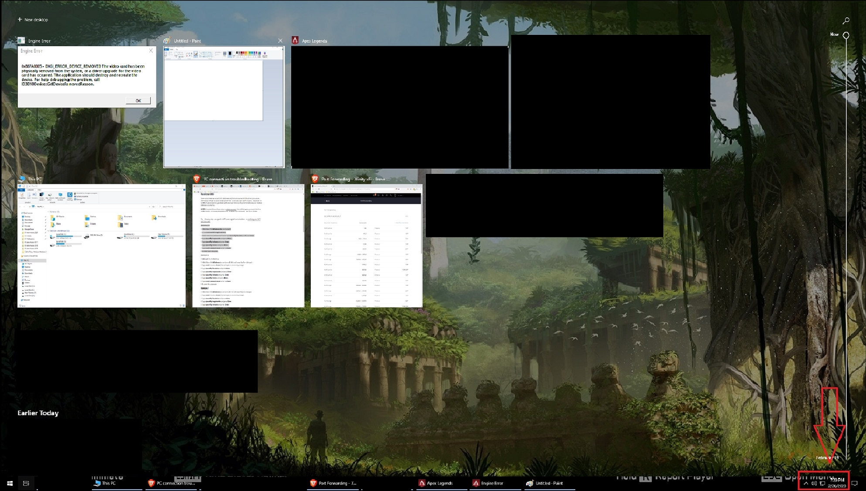Open the This PC File Explorer thumbnail
Screen dimensions: 866x491
pyautogui.click(x=101, y=246)
